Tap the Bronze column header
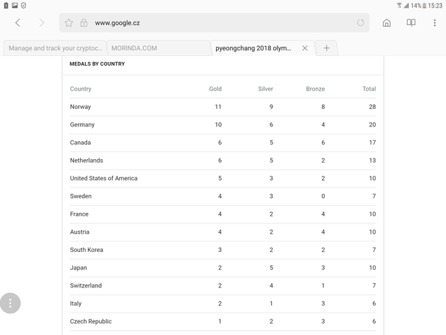Image resolution: width=446 pixels, height=335 pixels. tap(316, 89)
